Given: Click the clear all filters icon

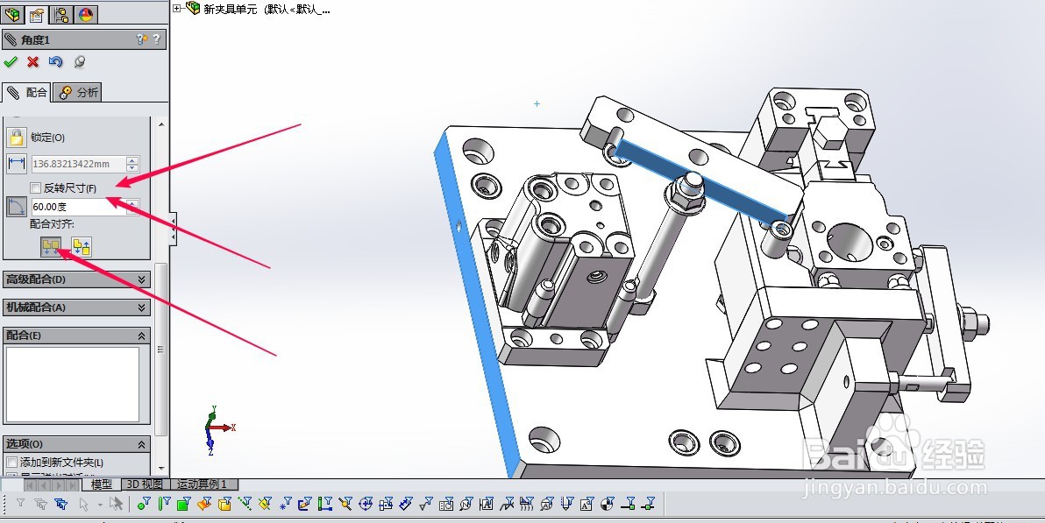Looking at the screenshot, I should 41,504.
